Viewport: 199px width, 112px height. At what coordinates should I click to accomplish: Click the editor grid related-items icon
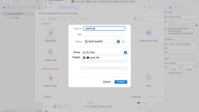(x=46, y=7)
